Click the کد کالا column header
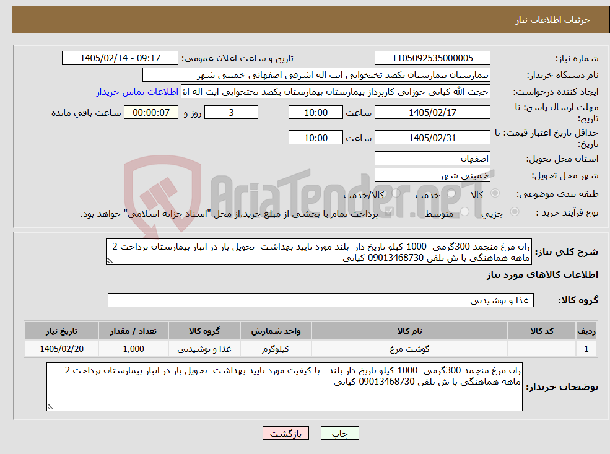Image resolution: width=610 pixels, height=454 pixels. 541,331
